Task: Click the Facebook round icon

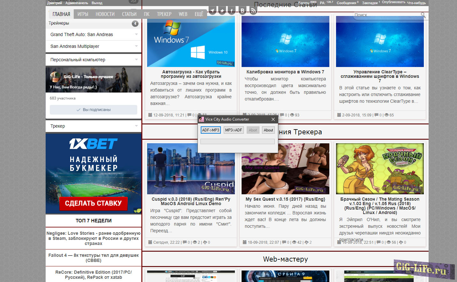Action: 232,11
